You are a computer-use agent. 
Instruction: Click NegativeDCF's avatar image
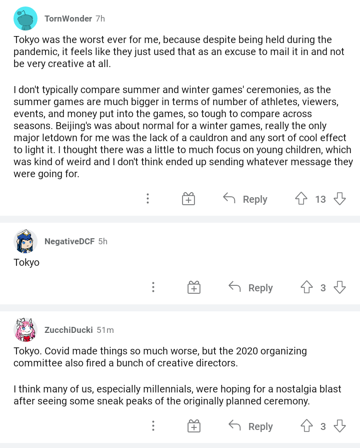pyautogui.click(x=25, y=241)
